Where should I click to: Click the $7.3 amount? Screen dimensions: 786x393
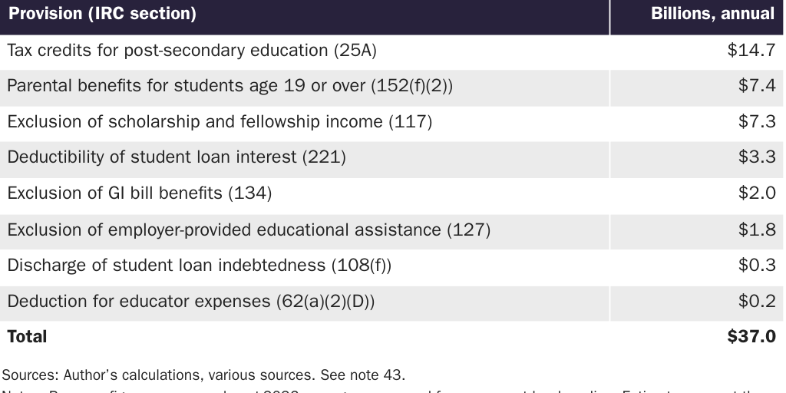click(x=757, y=121)
